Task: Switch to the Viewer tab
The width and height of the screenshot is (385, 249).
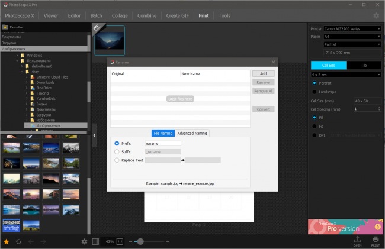Action: click(x=51, y=16)
